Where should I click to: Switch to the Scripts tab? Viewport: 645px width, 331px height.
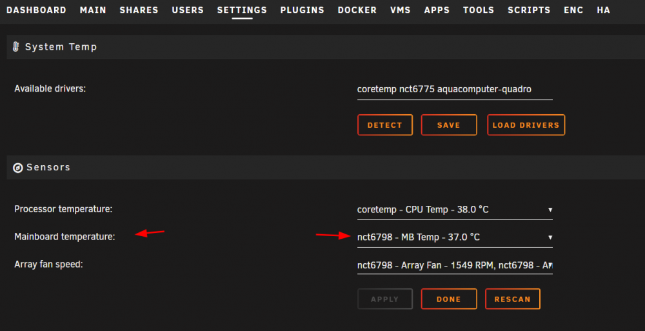[x=529, y=10]
